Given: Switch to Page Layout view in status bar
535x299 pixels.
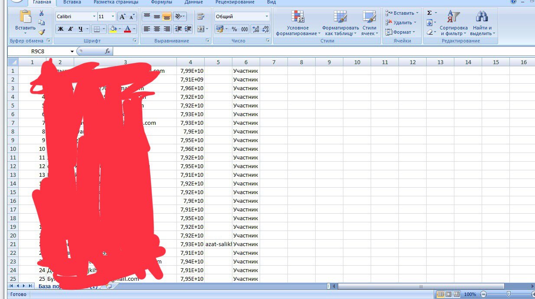Looking at the screenshot, I should tap(449, 294).
